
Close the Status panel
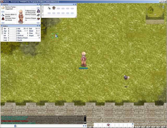pyautogui.click(x=40, y=26)
